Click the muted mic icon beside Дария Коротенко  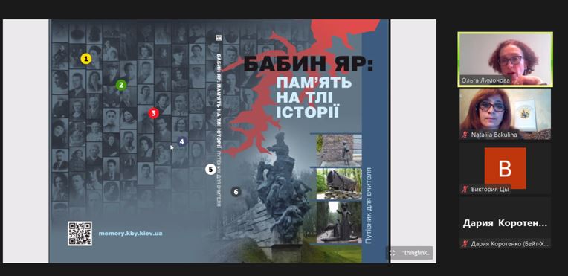[x=465, y=244]
